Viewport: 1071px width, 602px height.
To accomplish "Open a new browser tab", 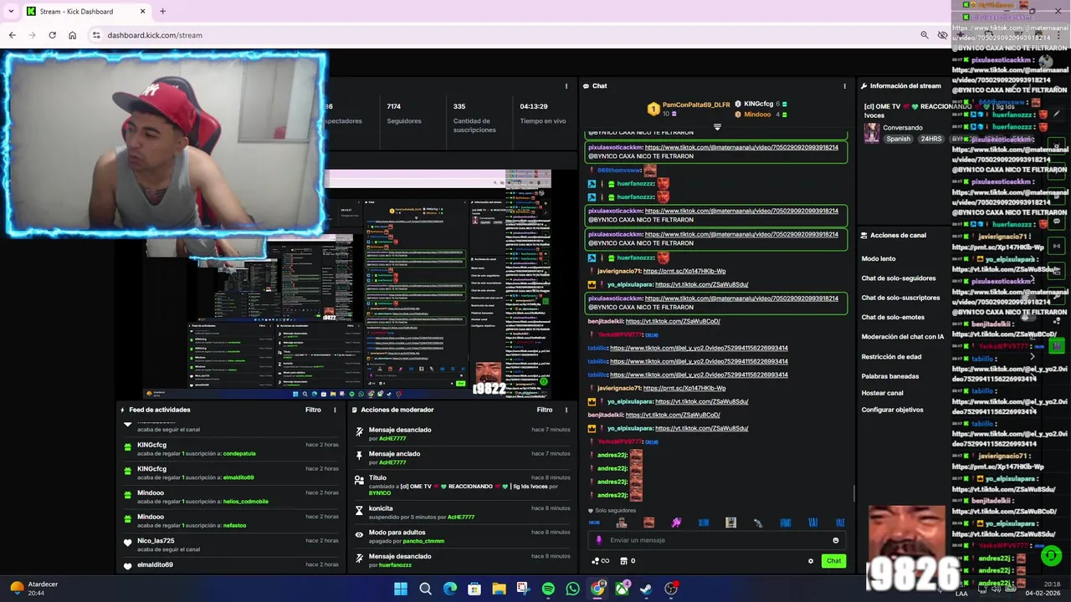I will [162, 12].
